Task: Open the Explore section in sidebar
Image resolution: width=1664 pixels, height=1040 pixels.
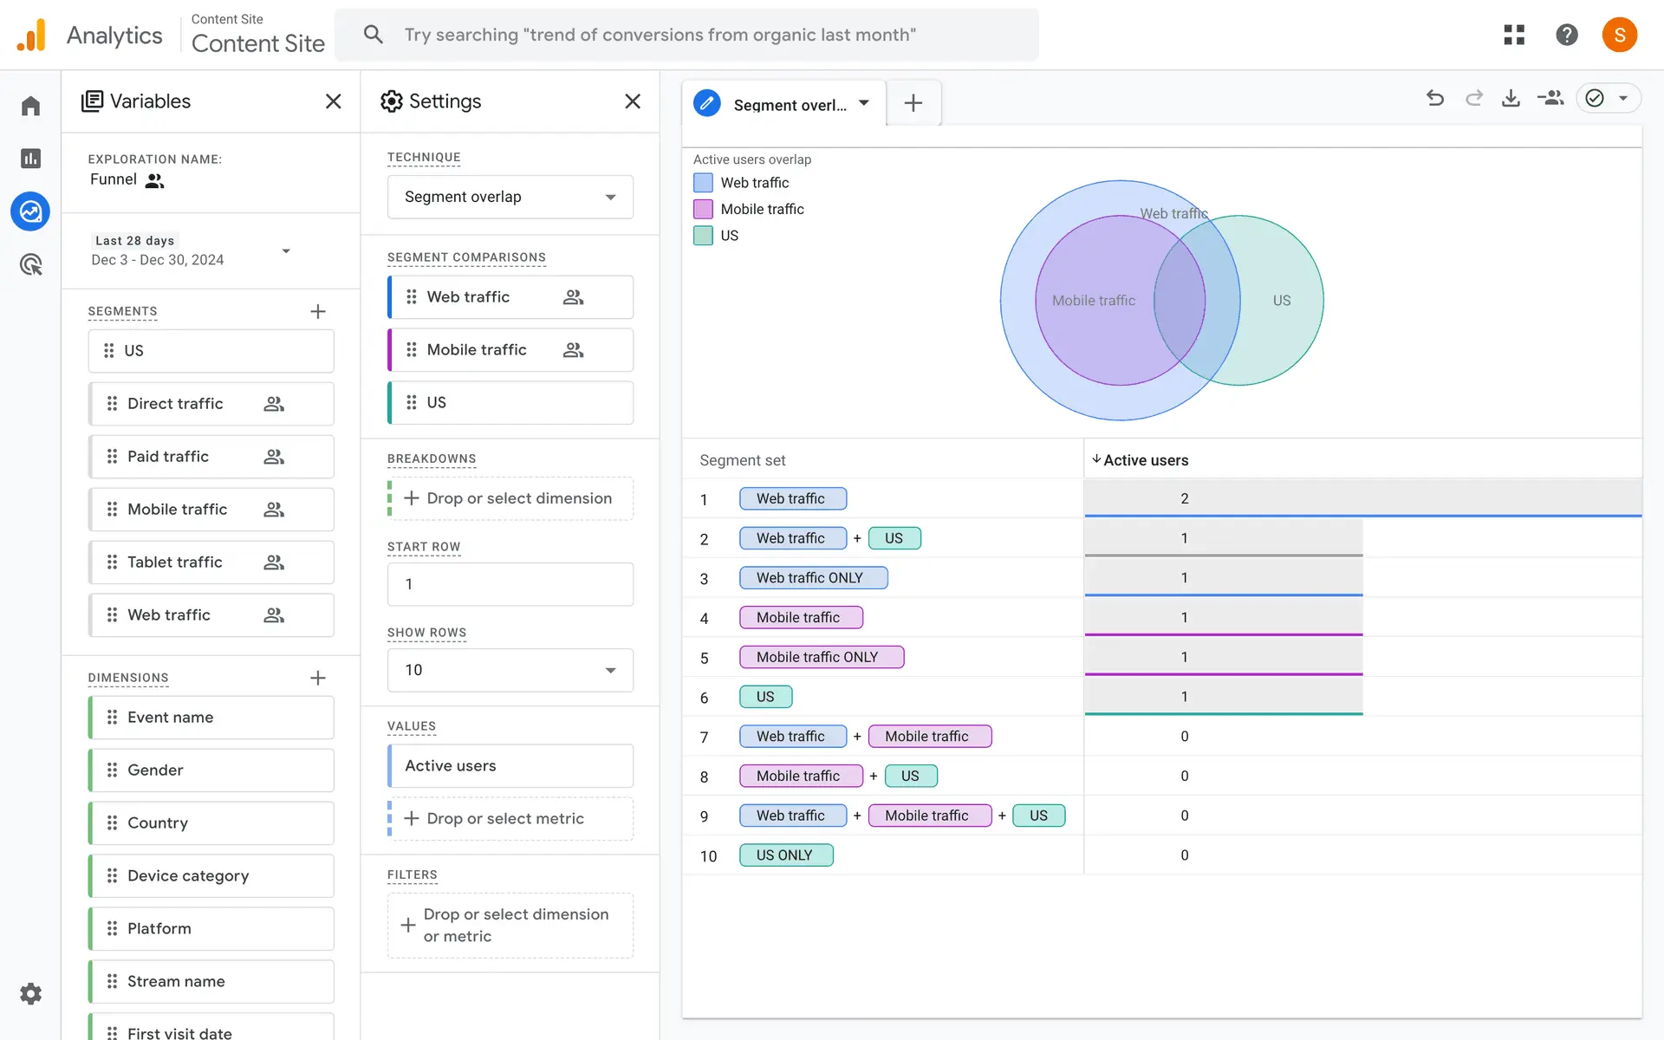Action: 30,211
